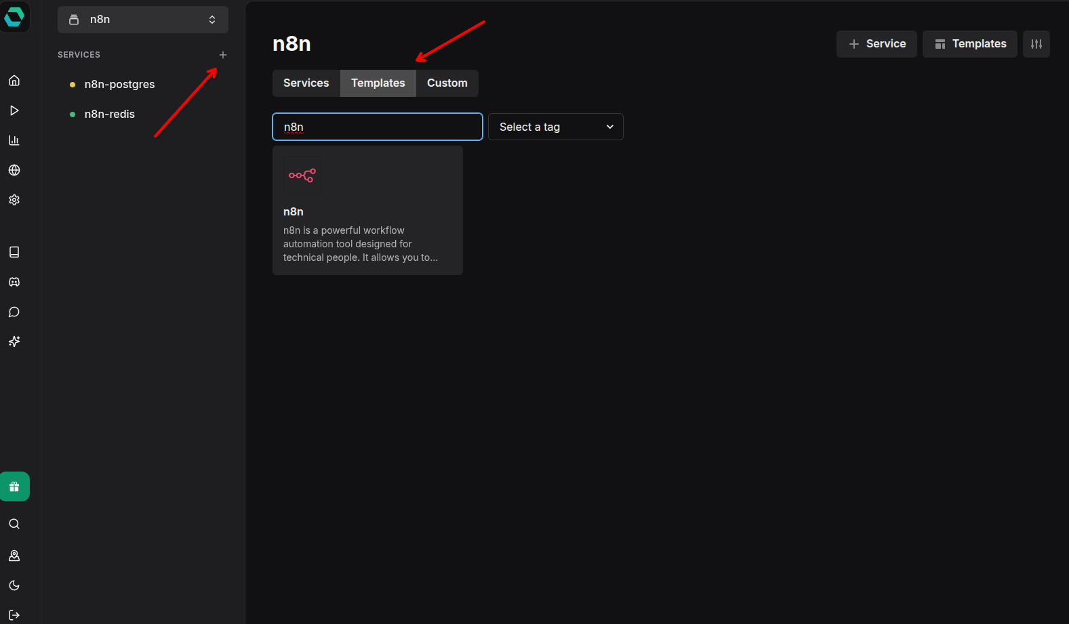This screenshot has height=624, width=1069.
Task: Click the + Service button
Action: [876, 44]
